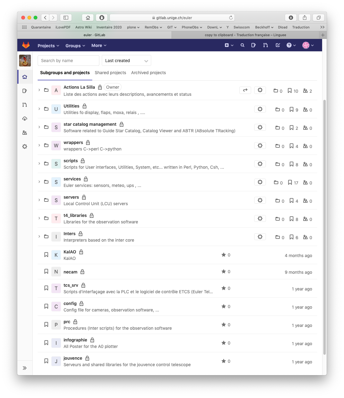The width and height of the screenshot is (344, 398).
Task: Click the Search by name field
Action: pyautogui.click(x=68, y=61)
